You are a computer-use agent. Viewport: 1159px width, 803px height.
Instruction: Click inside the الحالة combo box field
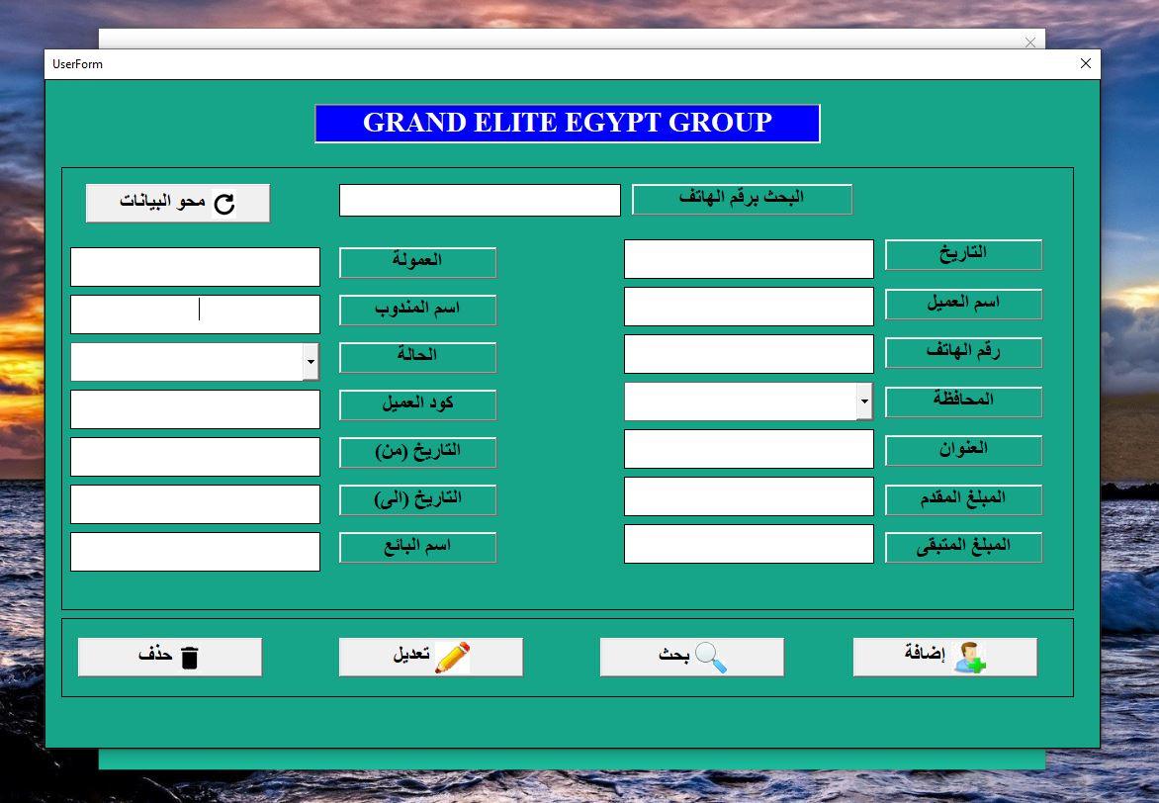[187, 362]
